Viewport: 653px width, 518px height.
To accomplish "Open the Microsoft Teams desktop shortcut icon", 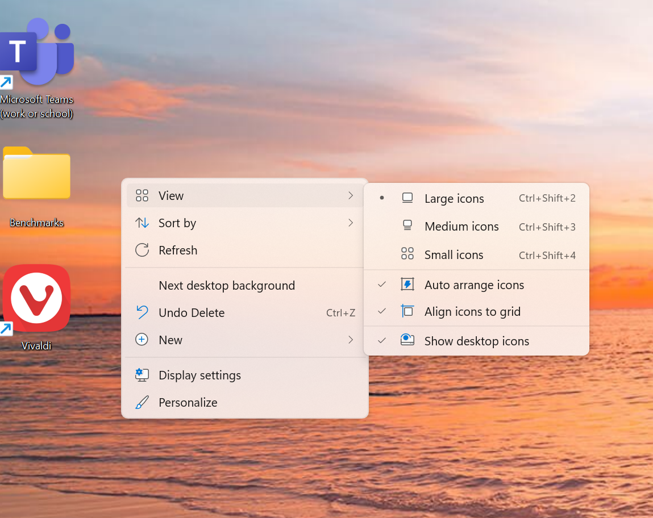I will click(36, 51).
